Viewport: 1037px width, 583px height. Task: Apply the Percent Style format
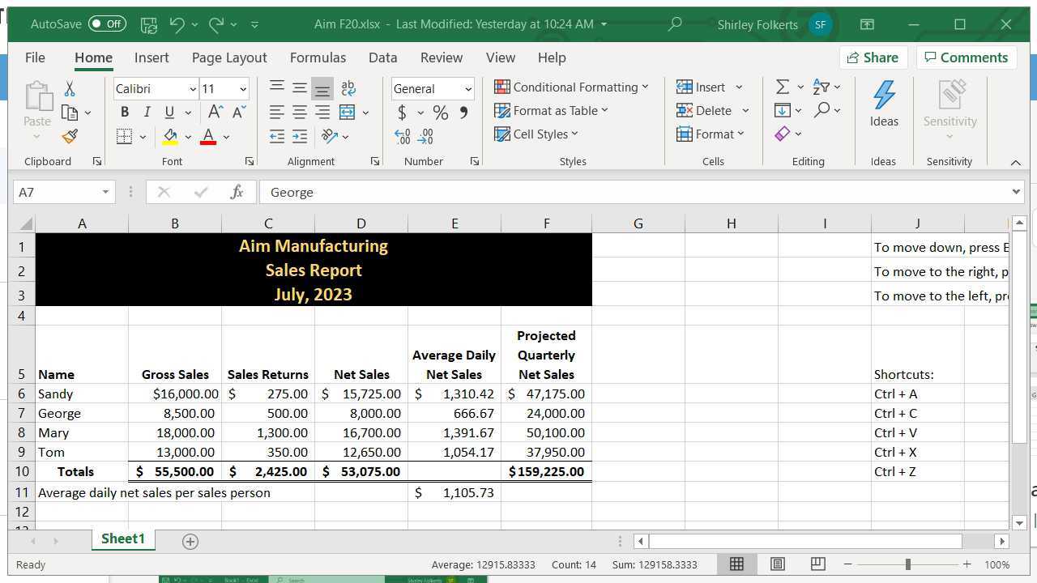pos(441,113)
